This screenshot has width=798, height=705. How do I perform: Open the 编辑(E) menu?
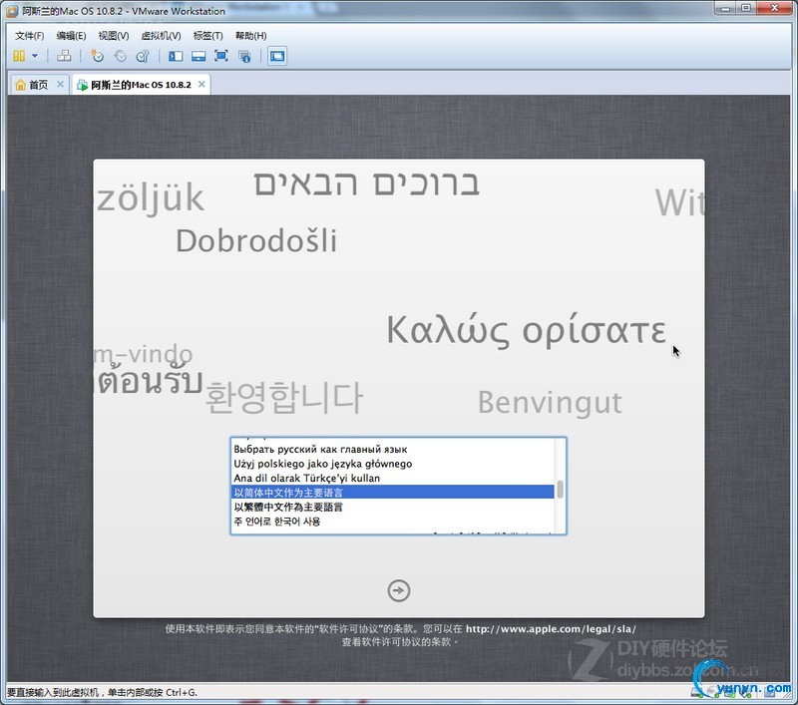71,36
